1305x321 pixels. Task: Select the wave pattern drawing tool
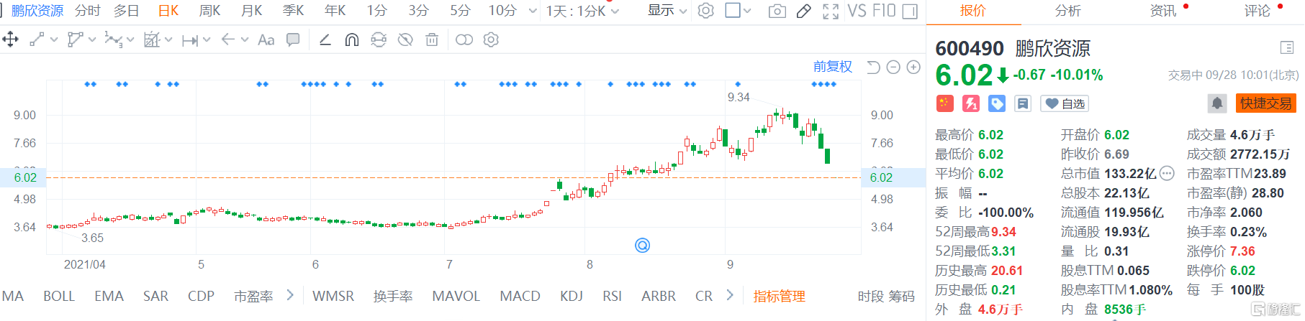[113, 39]
